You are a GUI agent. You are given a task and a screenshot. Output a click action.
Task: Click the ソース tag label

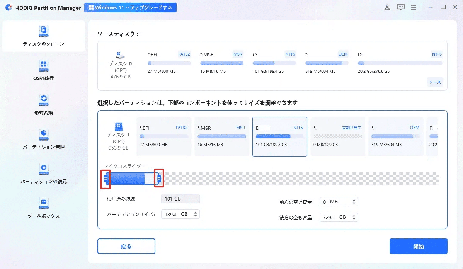435,82
